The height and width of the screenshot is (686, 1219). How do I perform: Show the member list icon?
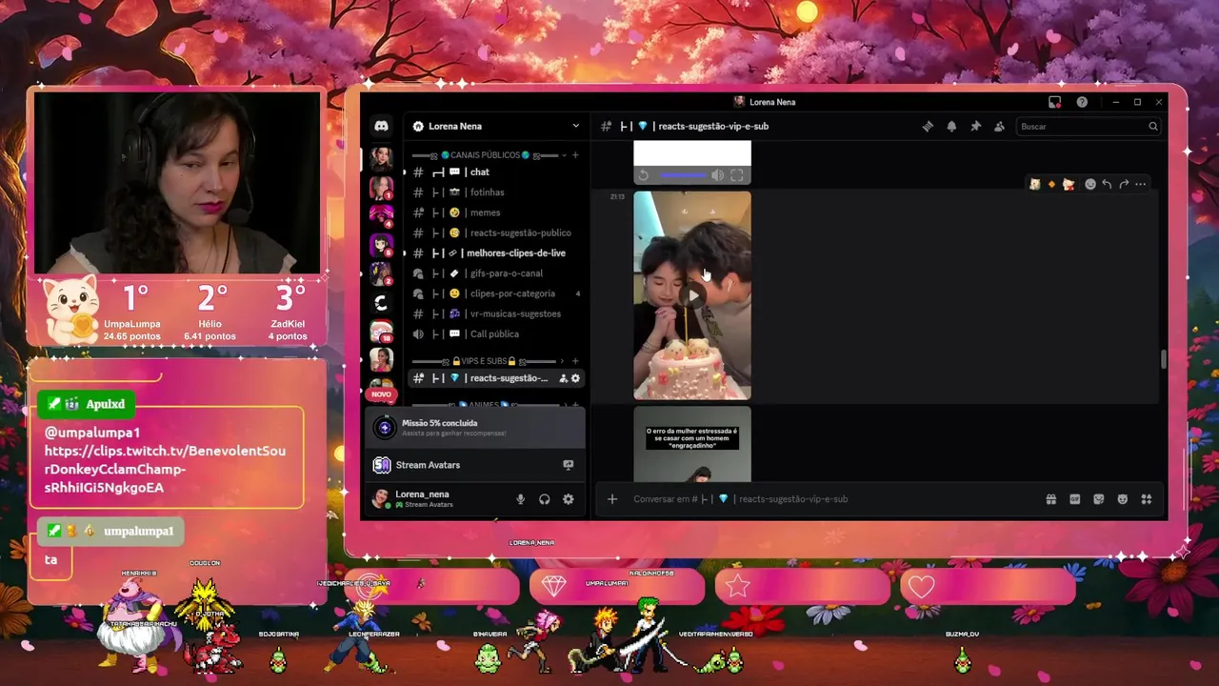pos(999,126)
